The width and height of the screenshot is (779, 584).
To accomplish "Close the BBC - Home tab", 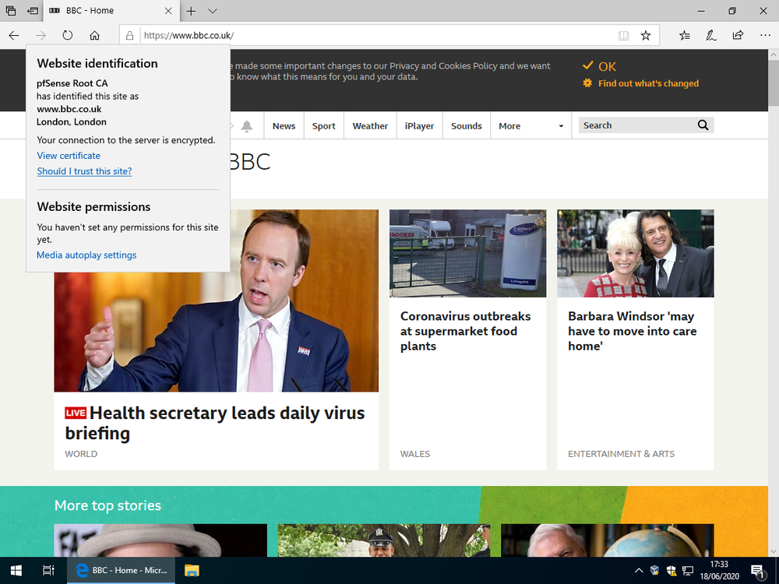I will (168, 11).
